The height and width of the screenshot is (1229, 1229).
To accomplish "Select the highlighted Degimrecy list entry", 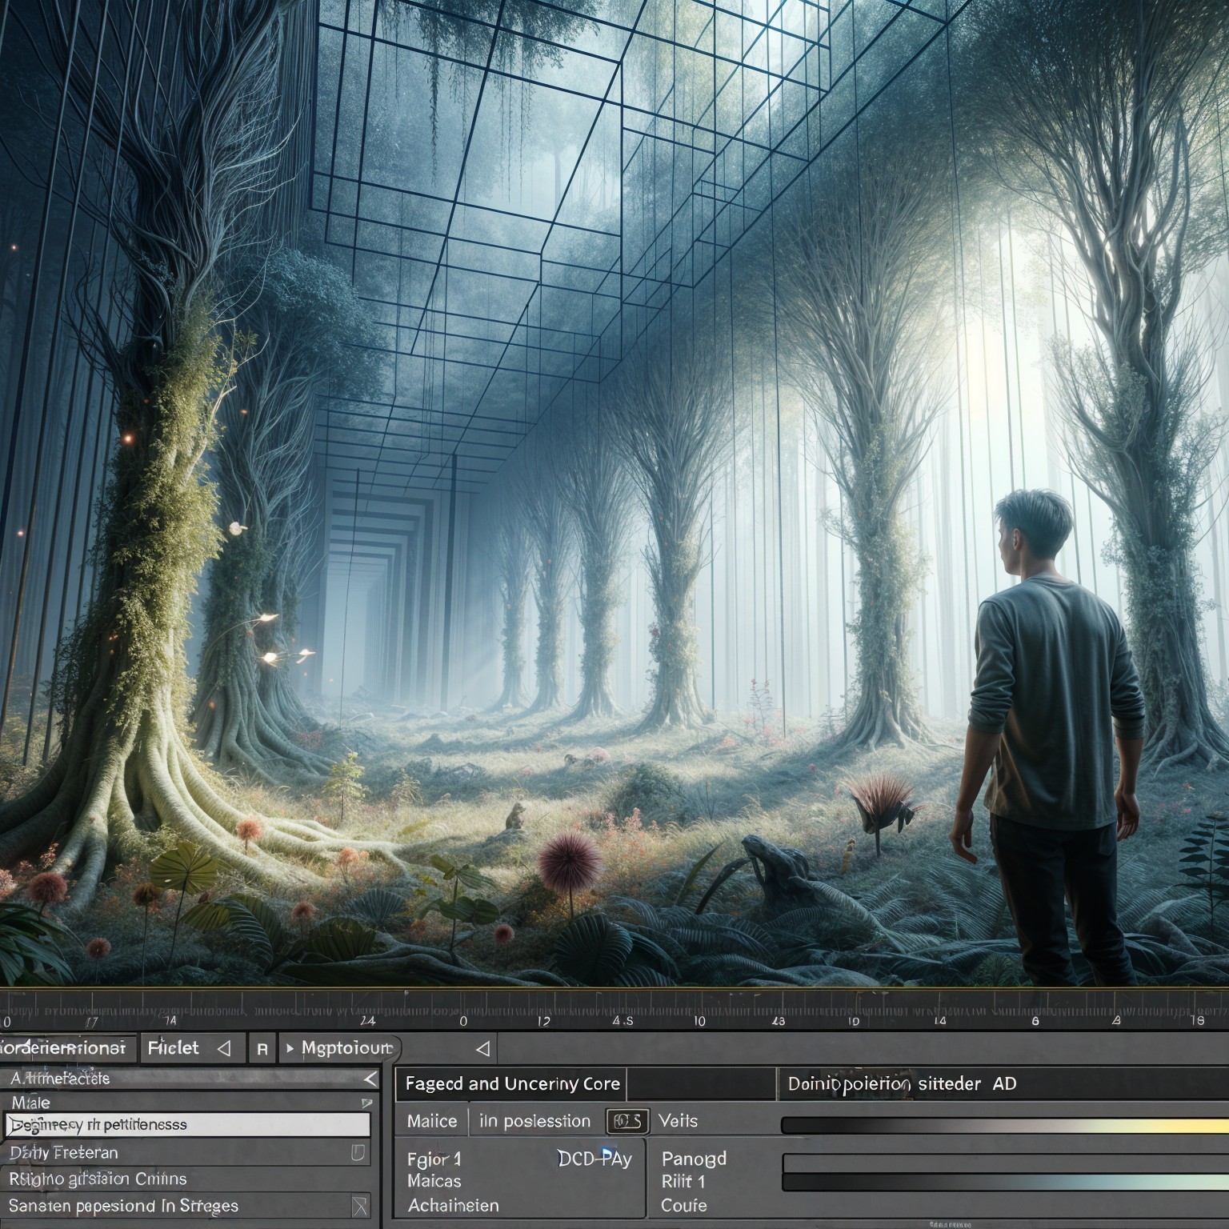I will tap(188, 1125).
